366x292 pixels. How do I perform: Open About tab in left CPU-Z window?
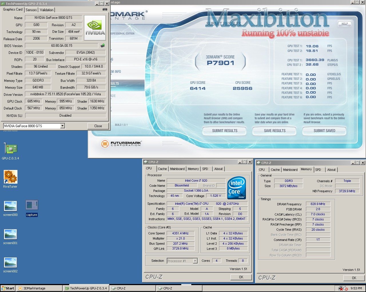(218, 169)
